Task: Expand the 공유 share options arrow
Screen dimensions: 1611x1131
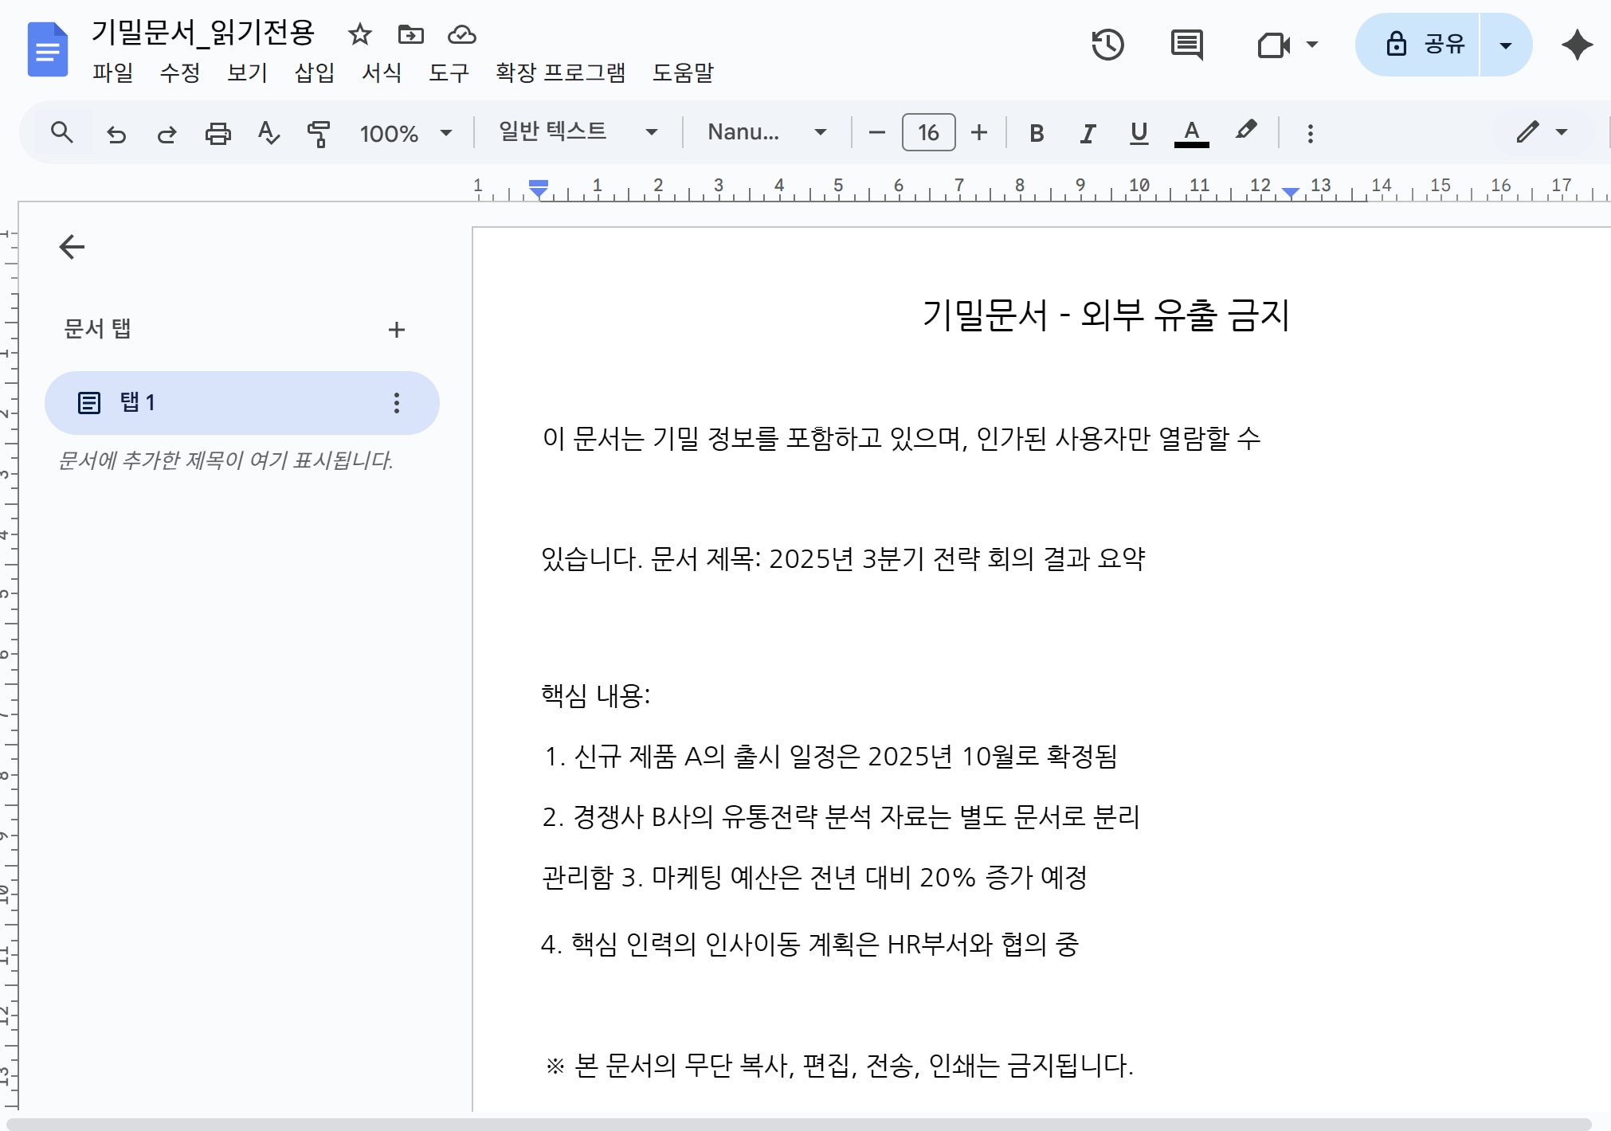Action: pyautogui.click(x=1506, y=45)
